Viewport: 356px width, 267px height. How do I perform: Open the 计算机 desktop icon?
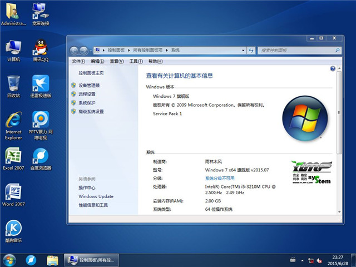[x=13, y=51]
